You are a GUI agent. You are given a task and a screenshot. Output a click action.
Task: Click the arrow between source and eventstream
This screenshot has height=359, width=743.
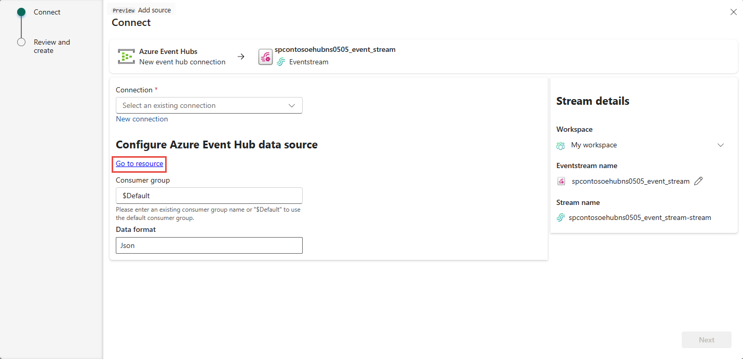(x=241, y=57)
